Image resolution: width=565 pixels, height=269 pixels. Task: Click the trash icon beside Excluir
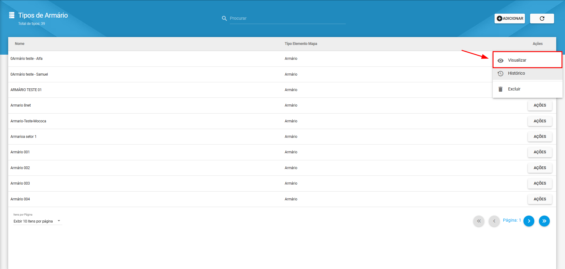[501, 89]
